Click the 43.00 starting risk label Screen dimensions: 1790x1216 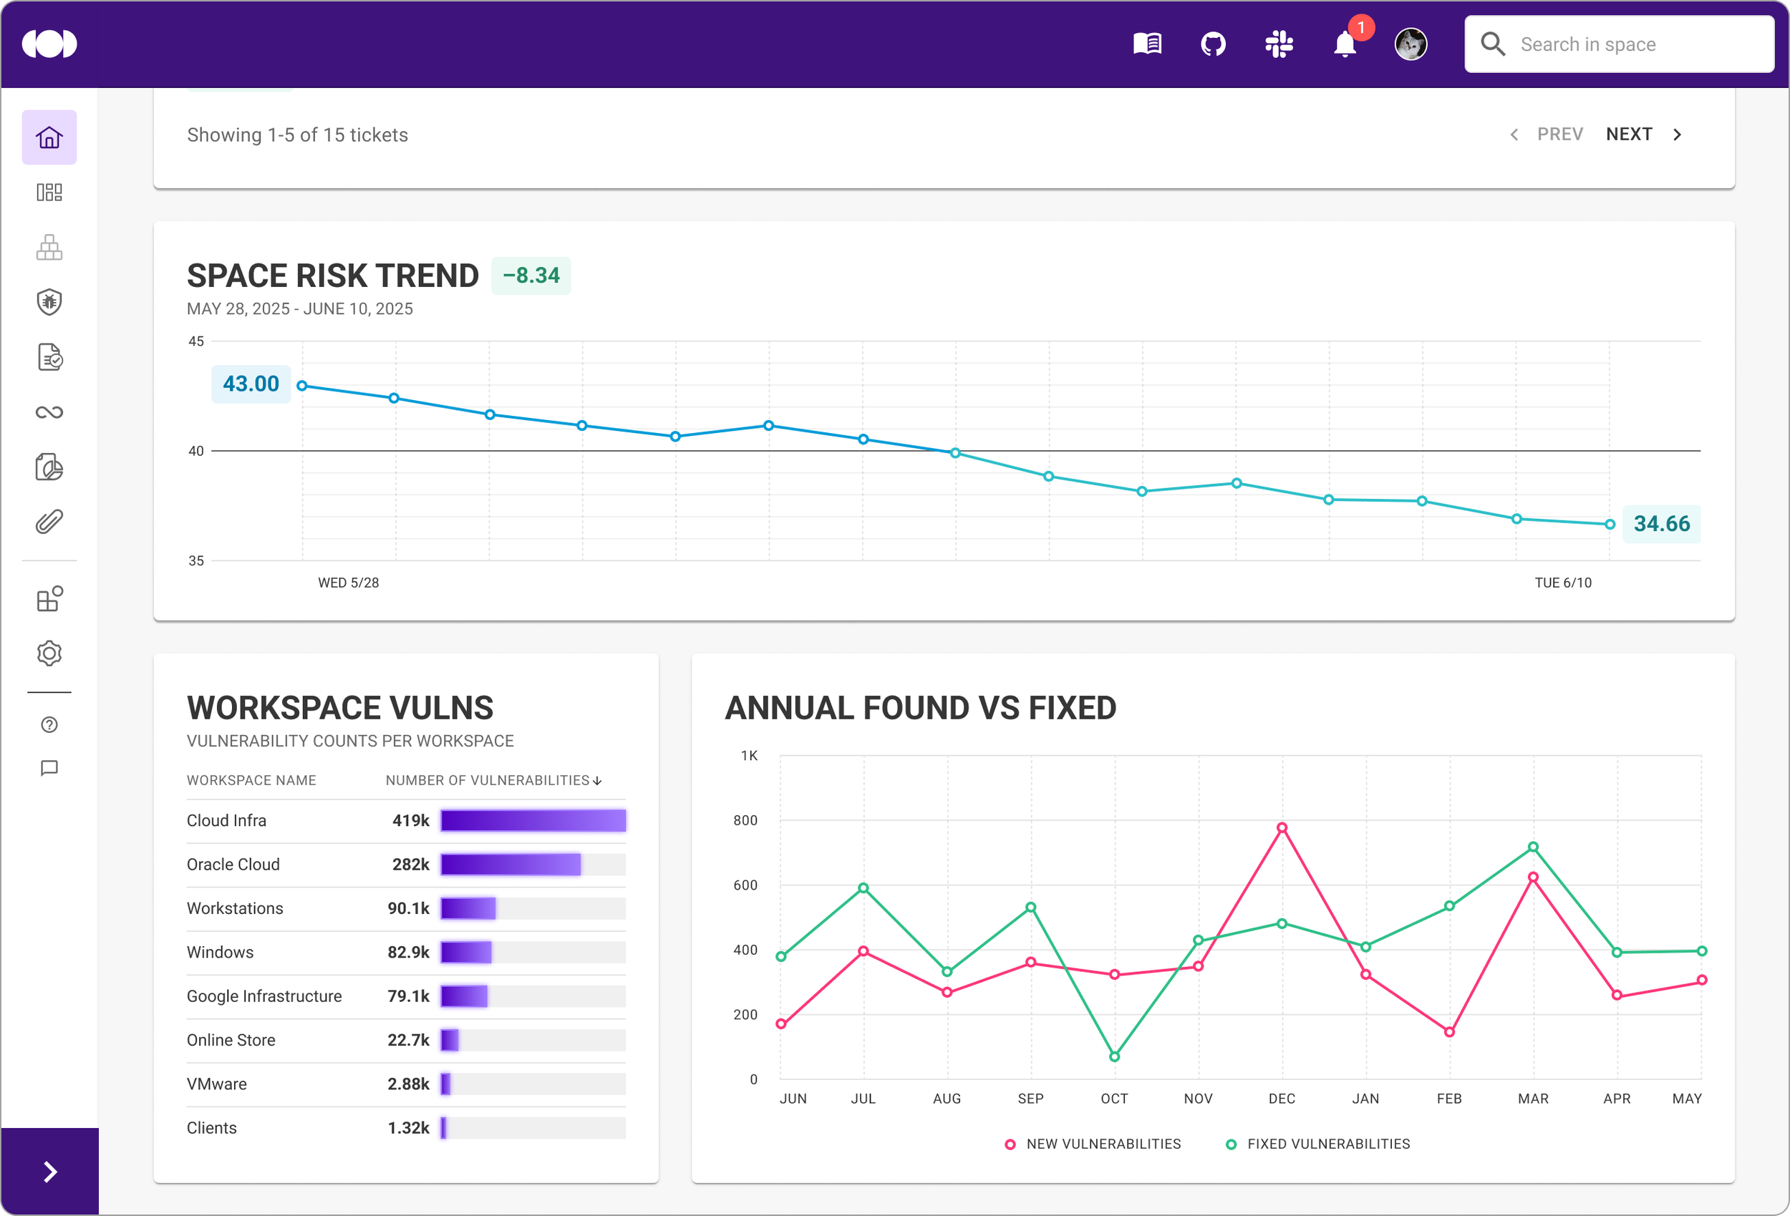251,384
